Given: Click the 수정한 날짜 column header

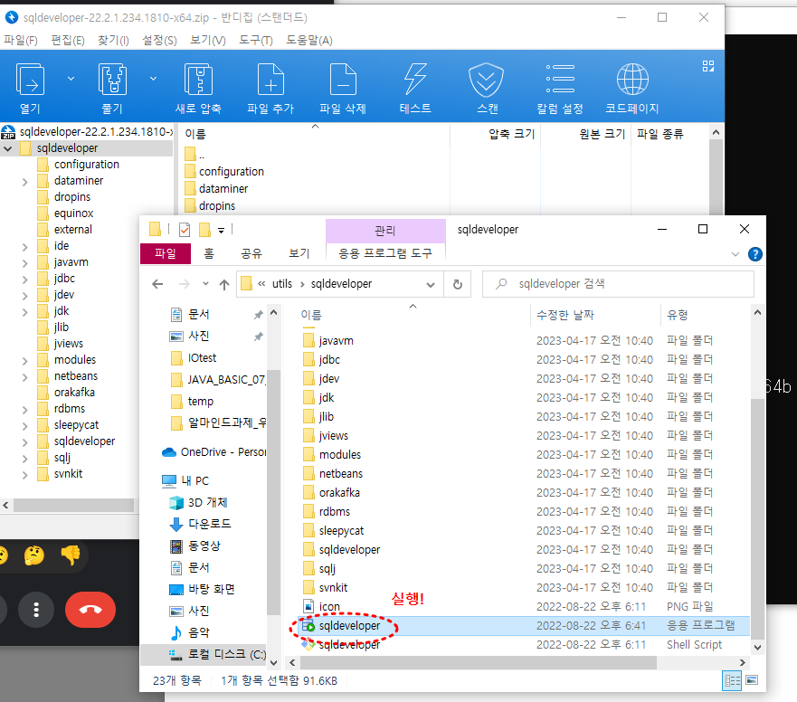Looking at the screenshot, I should [565, 315].
